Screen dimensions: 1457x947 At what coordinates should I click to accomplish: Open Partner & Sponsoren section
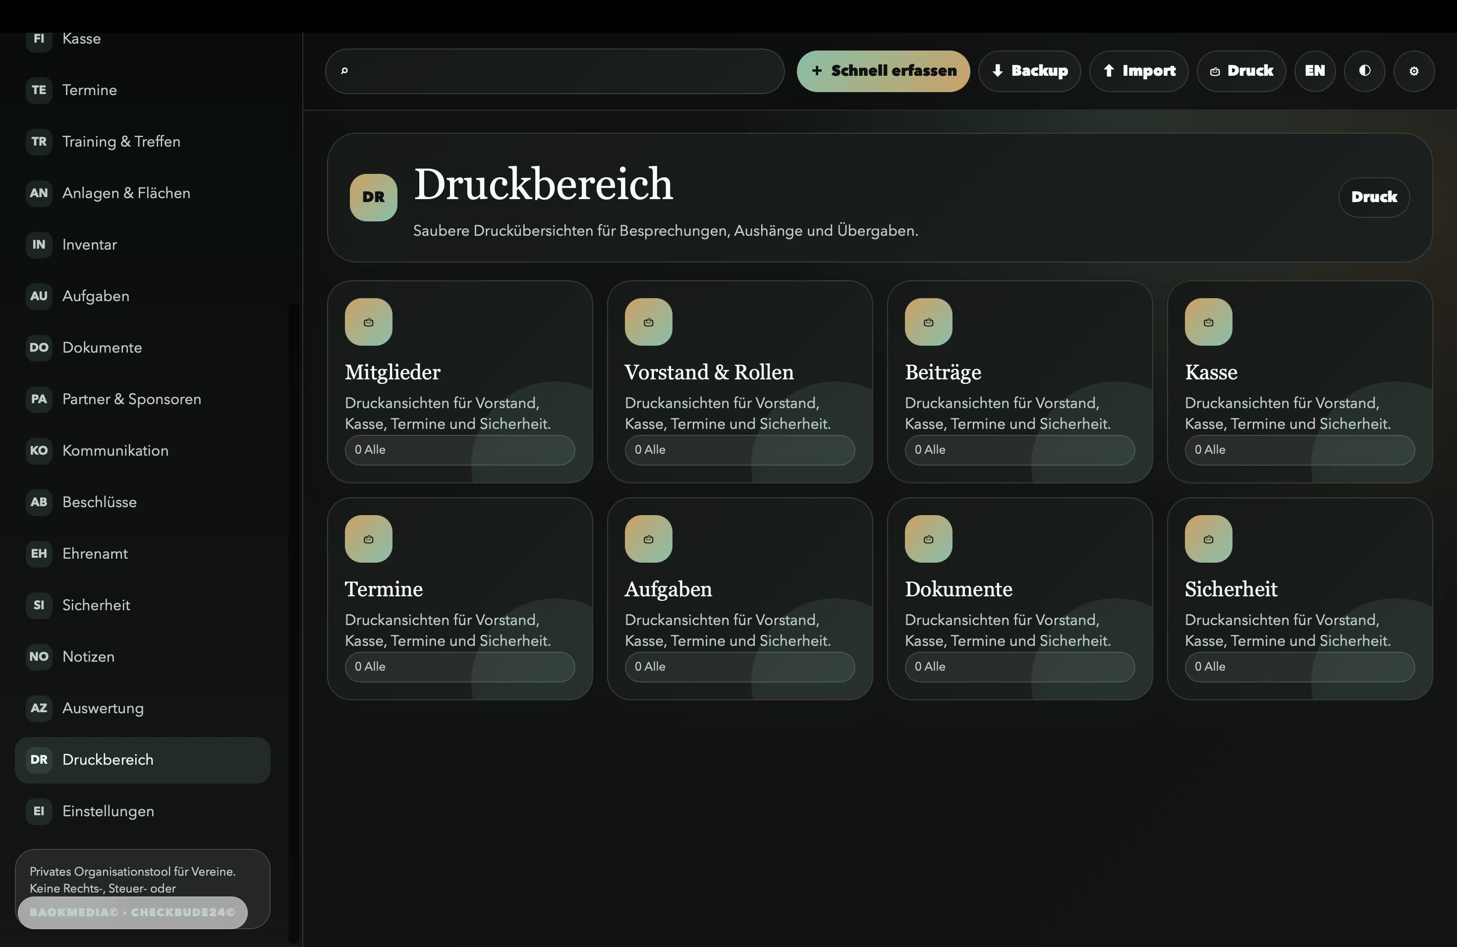point(142,399)
